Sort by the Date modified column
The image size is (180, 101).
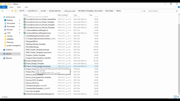63,15
